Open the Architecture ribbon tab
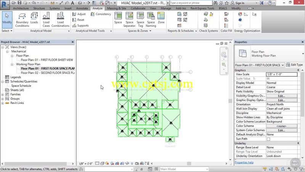Image resolution: width=305 pixels, height=172 pixels. 21,8
